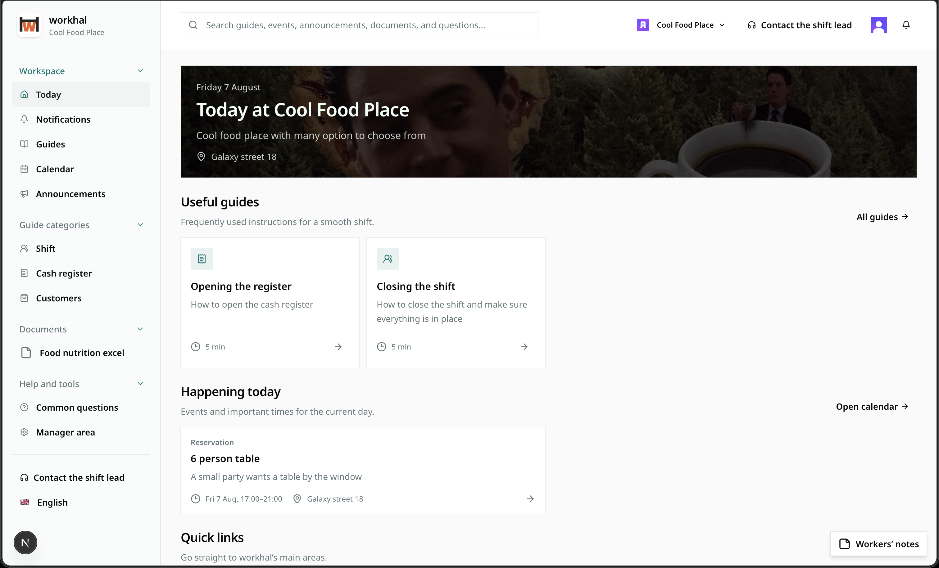Click arrow on 6 person table reservation
939x568 pixels.
tap(530, 499)
